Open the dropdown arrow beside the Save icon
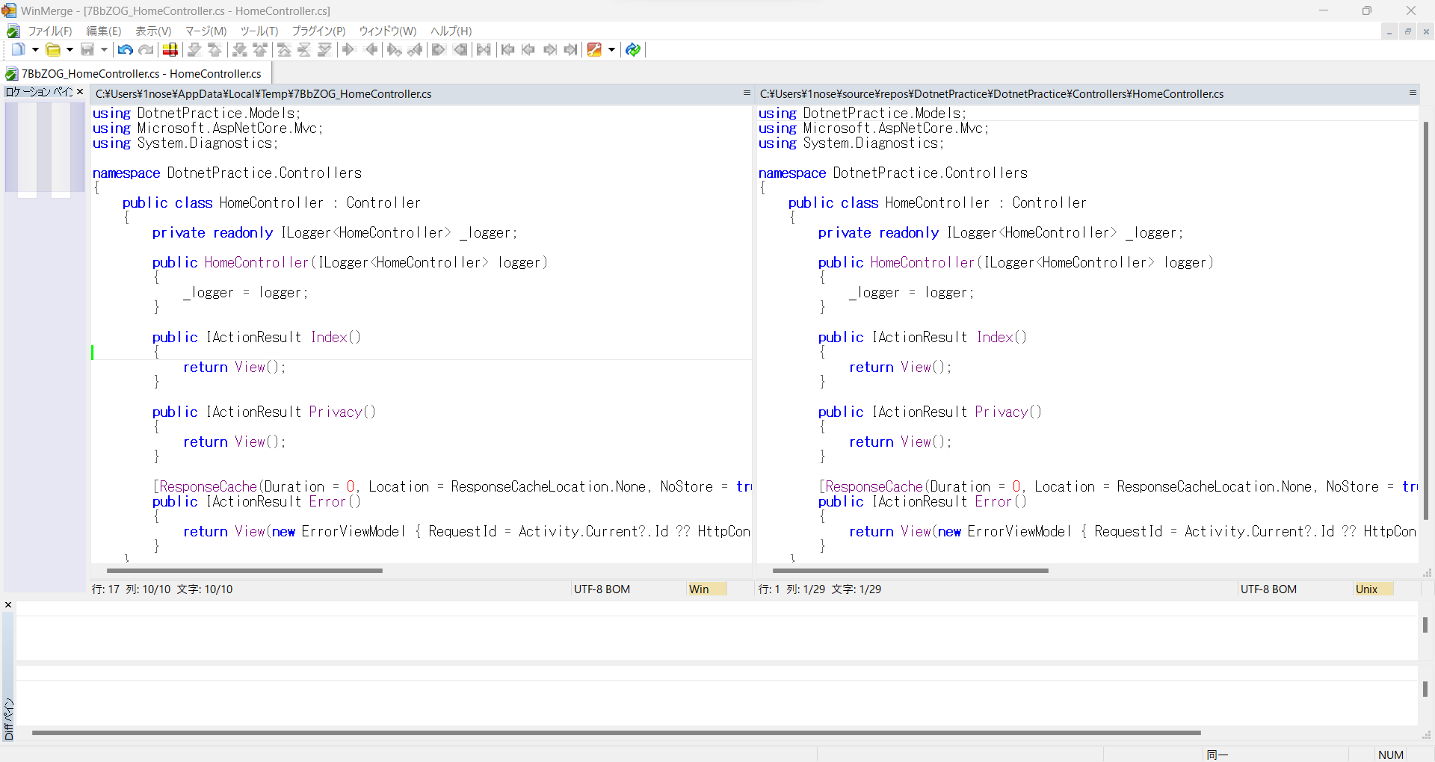Image resolution: width=1435 pixels, height=762 pixels. [102, 49]
